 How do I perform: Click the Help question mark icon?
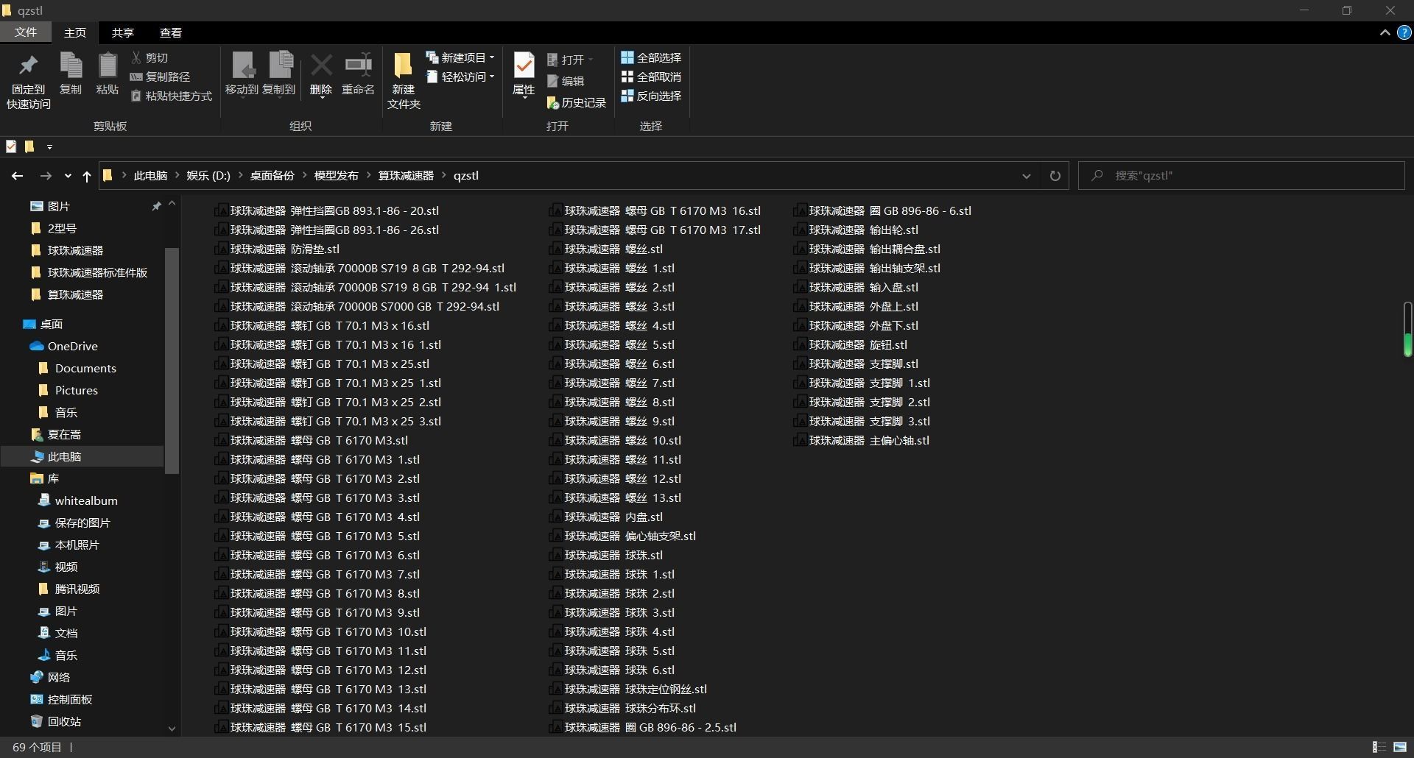tap(1404, 32)
